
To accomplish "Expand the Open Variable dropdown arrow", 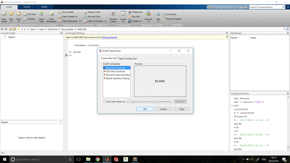I will pyautogui.click(x=77, y=17).
